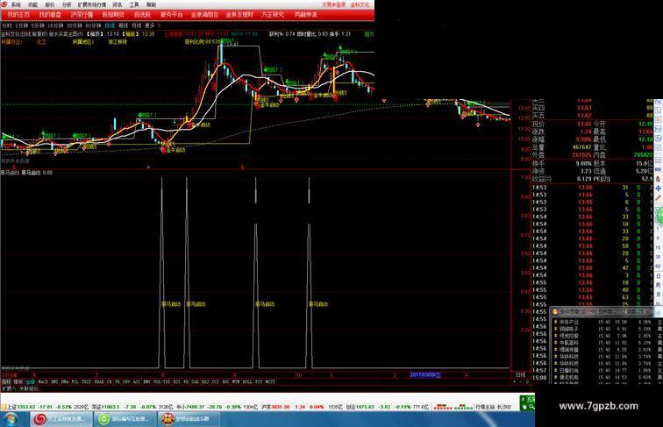Click 行情主站 server status entry
This screenshot has width=663, height=427.
[494, 407]
